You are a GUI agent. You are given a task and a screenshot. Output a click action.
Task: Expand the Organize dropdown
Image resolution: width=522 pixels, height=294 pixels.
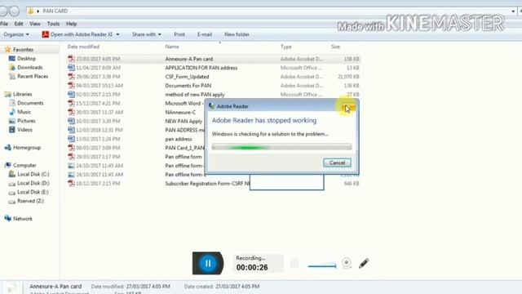pos(16,34)
